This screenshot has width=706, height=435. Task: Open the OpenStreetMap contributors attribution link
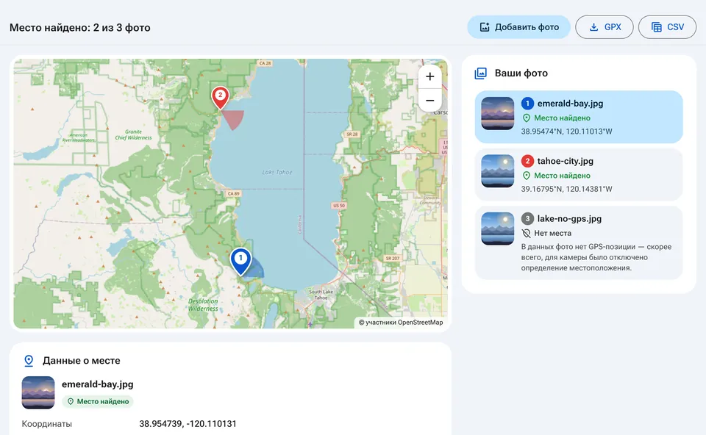pyautogui.click(x=401, y=322)
